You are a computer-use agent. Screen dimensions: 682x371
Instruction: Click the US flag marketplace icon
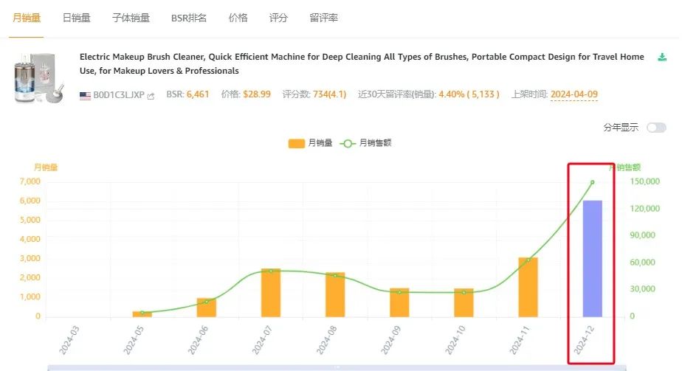coord(86,96)
